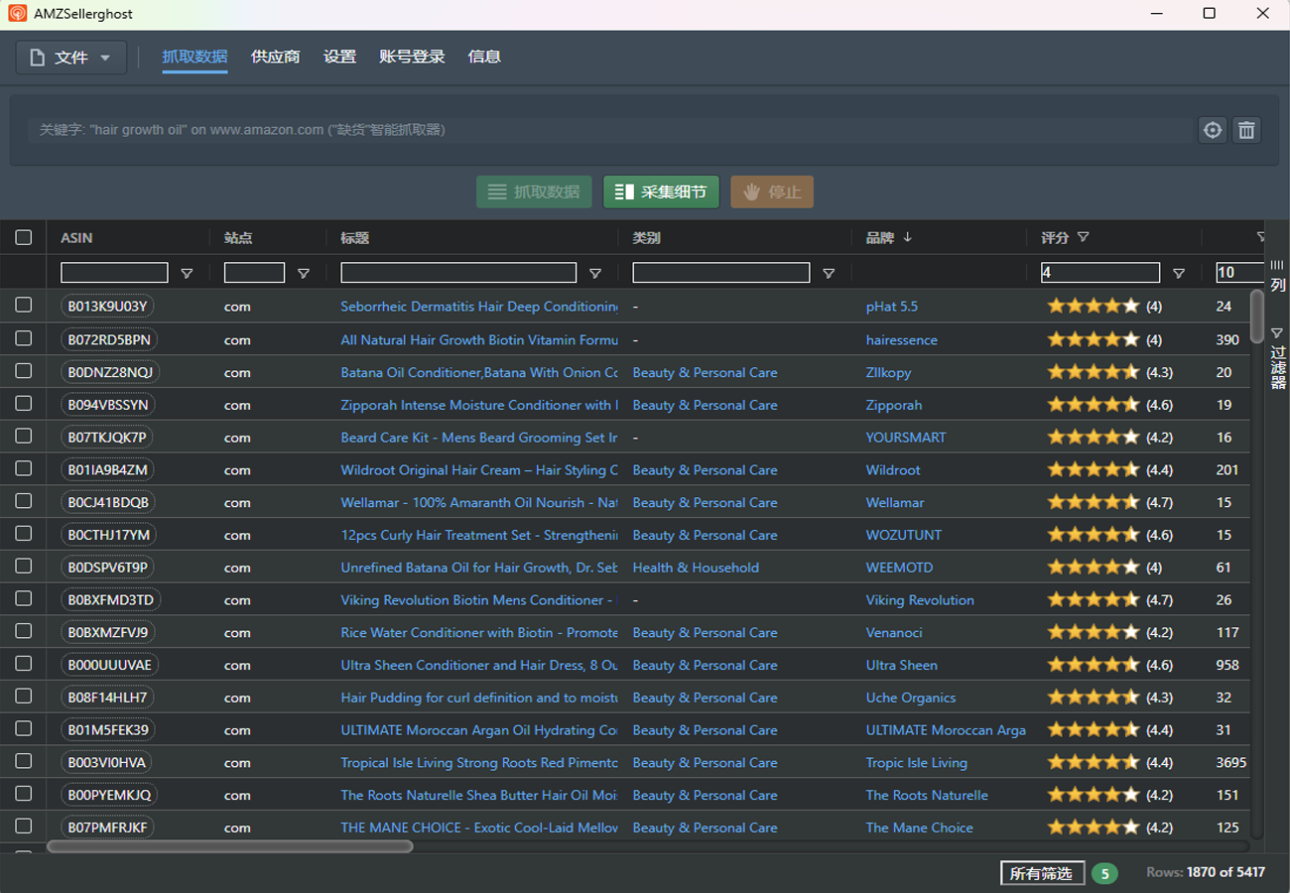Click the filter icon in 评分 header
The height and width of the screenshot is (893, 1290).
point(1083,237)
